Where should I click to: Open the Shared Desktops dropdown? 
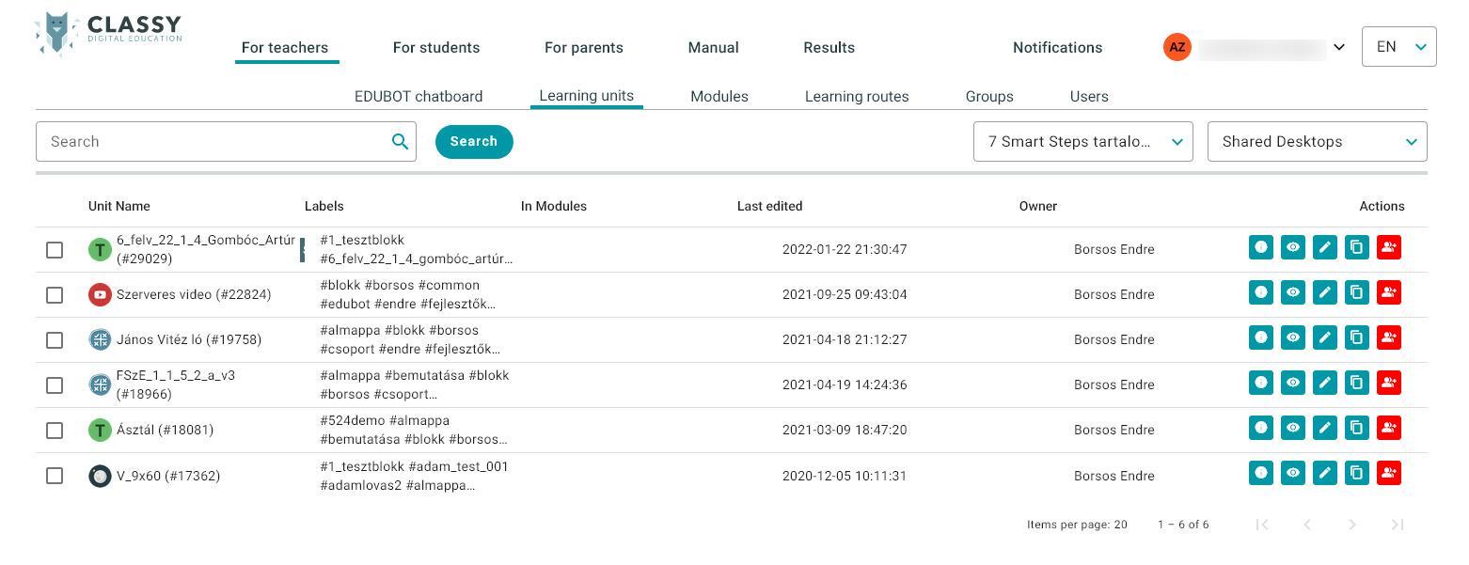[1317, 142]
